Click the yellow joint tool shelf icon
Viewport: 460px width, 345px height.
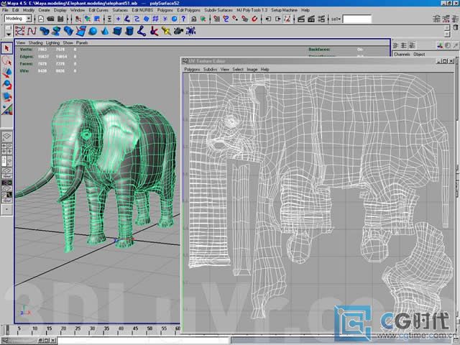click(x=166, y=31)
